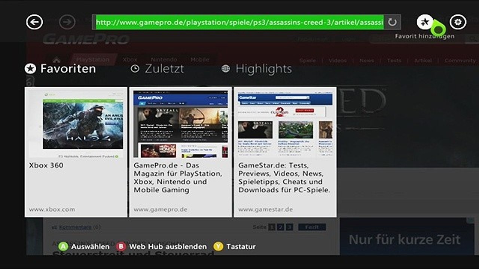Click the www.xbox.com address text

[x=52, y=210]
